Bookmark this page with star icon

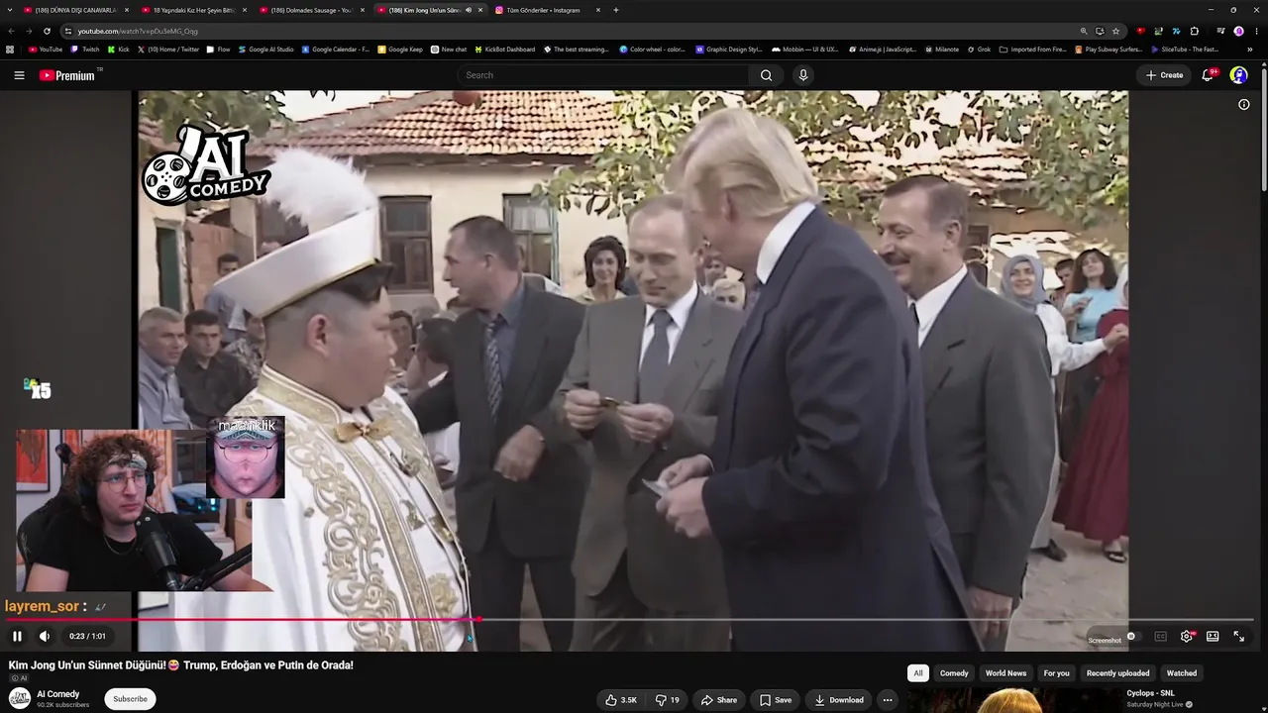coord(1115,31)
